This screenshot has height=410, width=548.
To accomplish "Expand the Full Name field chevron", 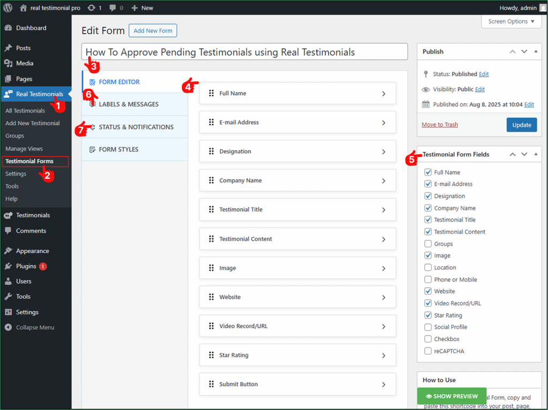I will (x=384, y=94).
